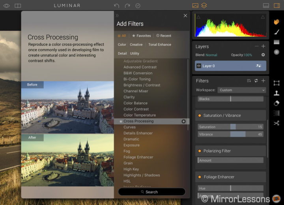This screenshot has width=284, height=205.
Task: Toggle Layer 0 visibility eye
Action: (199, 66)
